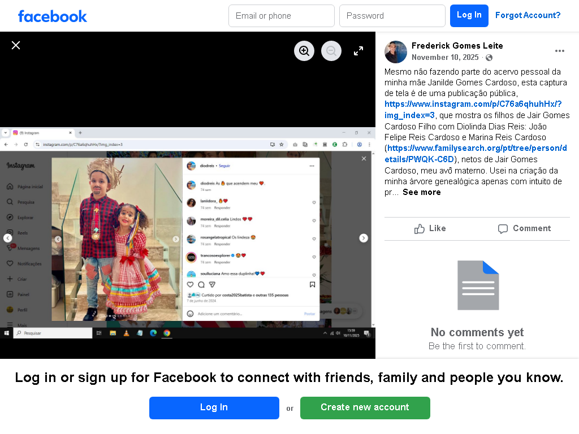Close the photo viewer with the X
579x434 pixels.
coord(15,45)
